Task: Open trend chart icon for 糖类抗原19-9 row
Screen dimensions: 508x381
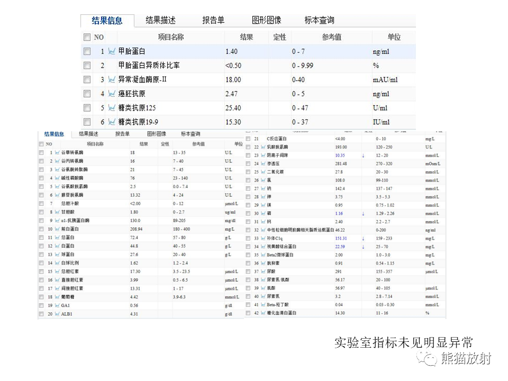Action: point(112,122)
